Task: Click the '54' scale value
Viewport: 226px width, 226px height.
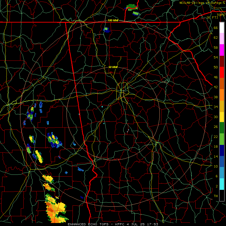Action: (216, 57)
